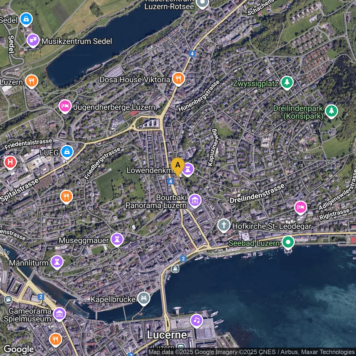Click the LUEG blue shopping pin
The height and width of the screenshot is (356, 356).
(x=67, y=152)
